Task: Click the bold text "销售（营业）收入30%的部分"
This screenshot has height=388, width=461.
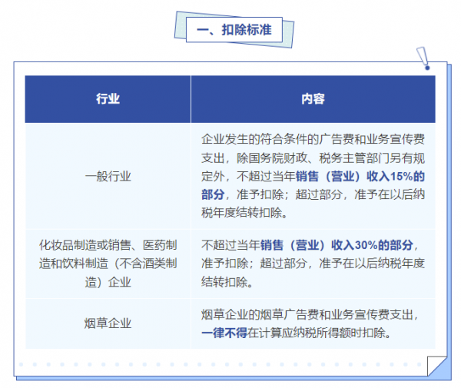Action: [337, 245]
